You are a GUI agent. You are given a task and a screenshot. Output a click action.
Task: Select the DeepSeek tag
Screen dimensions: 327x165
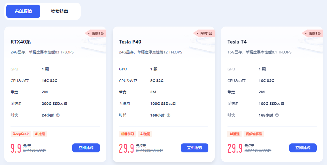21,134
